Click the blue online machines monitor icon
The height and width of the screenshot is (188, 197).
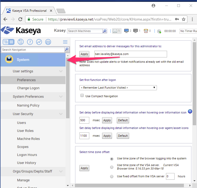pos(126,31)
